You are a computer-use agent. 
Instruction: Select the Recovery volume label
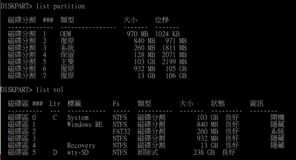[x=81, y=145]
